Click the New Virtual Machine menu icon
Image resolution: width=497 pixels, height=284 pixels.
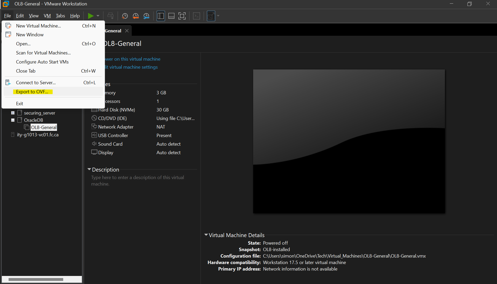tap(8, 26)
